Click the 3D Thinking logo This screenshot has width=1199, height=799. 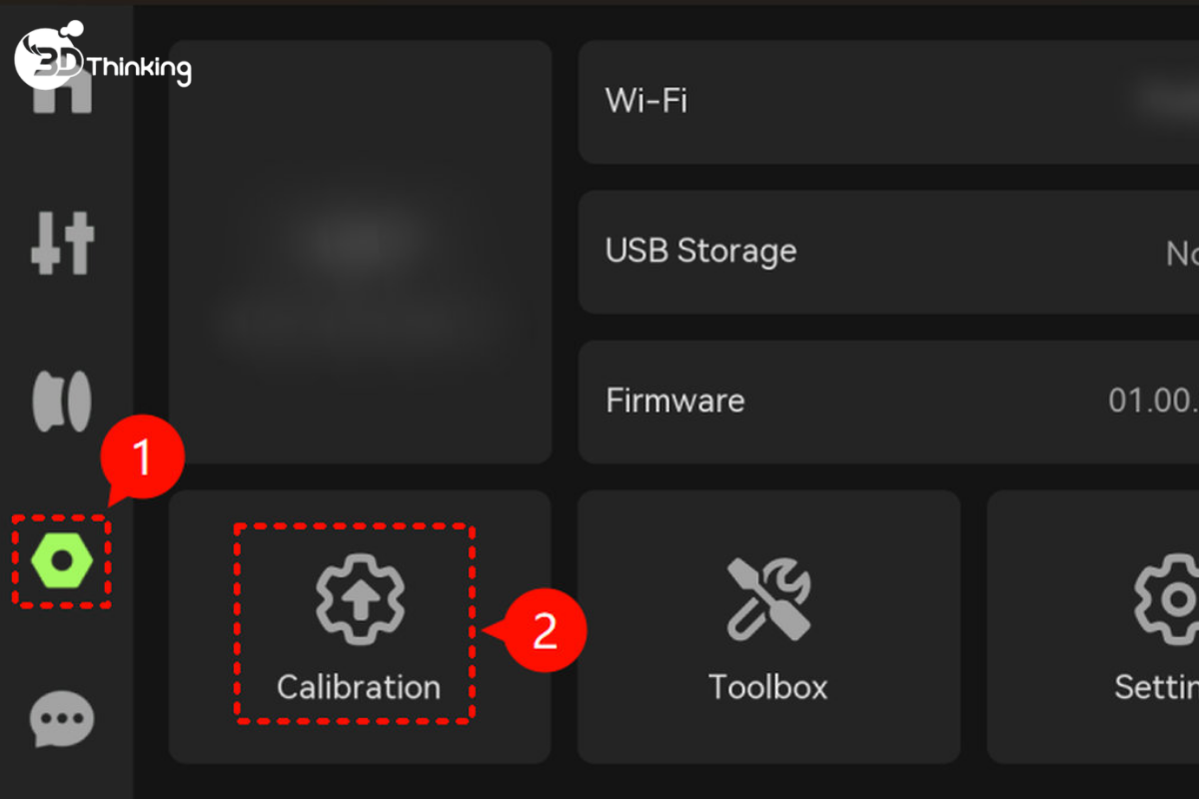pyautogui.click(x=102, y=62)
